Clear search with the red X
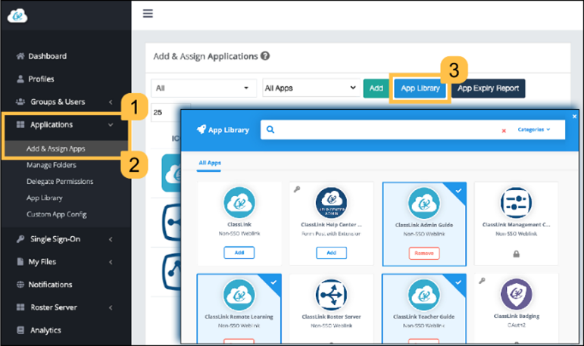Image resolution: width=584 pixels, height=346 pixels. (x=504, y=131)
